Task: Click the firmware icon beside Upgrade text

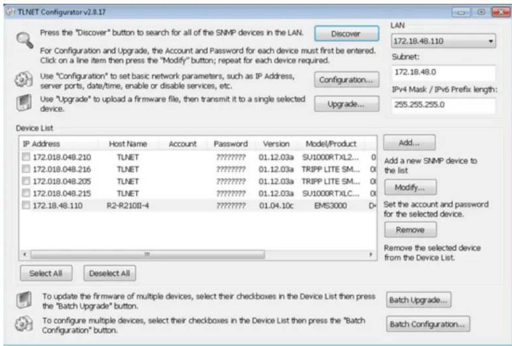Action: tap(24, 103)
